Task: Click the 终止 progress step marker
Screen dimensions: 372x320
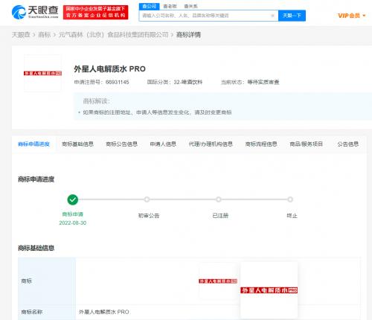Action: coord(290,199)
